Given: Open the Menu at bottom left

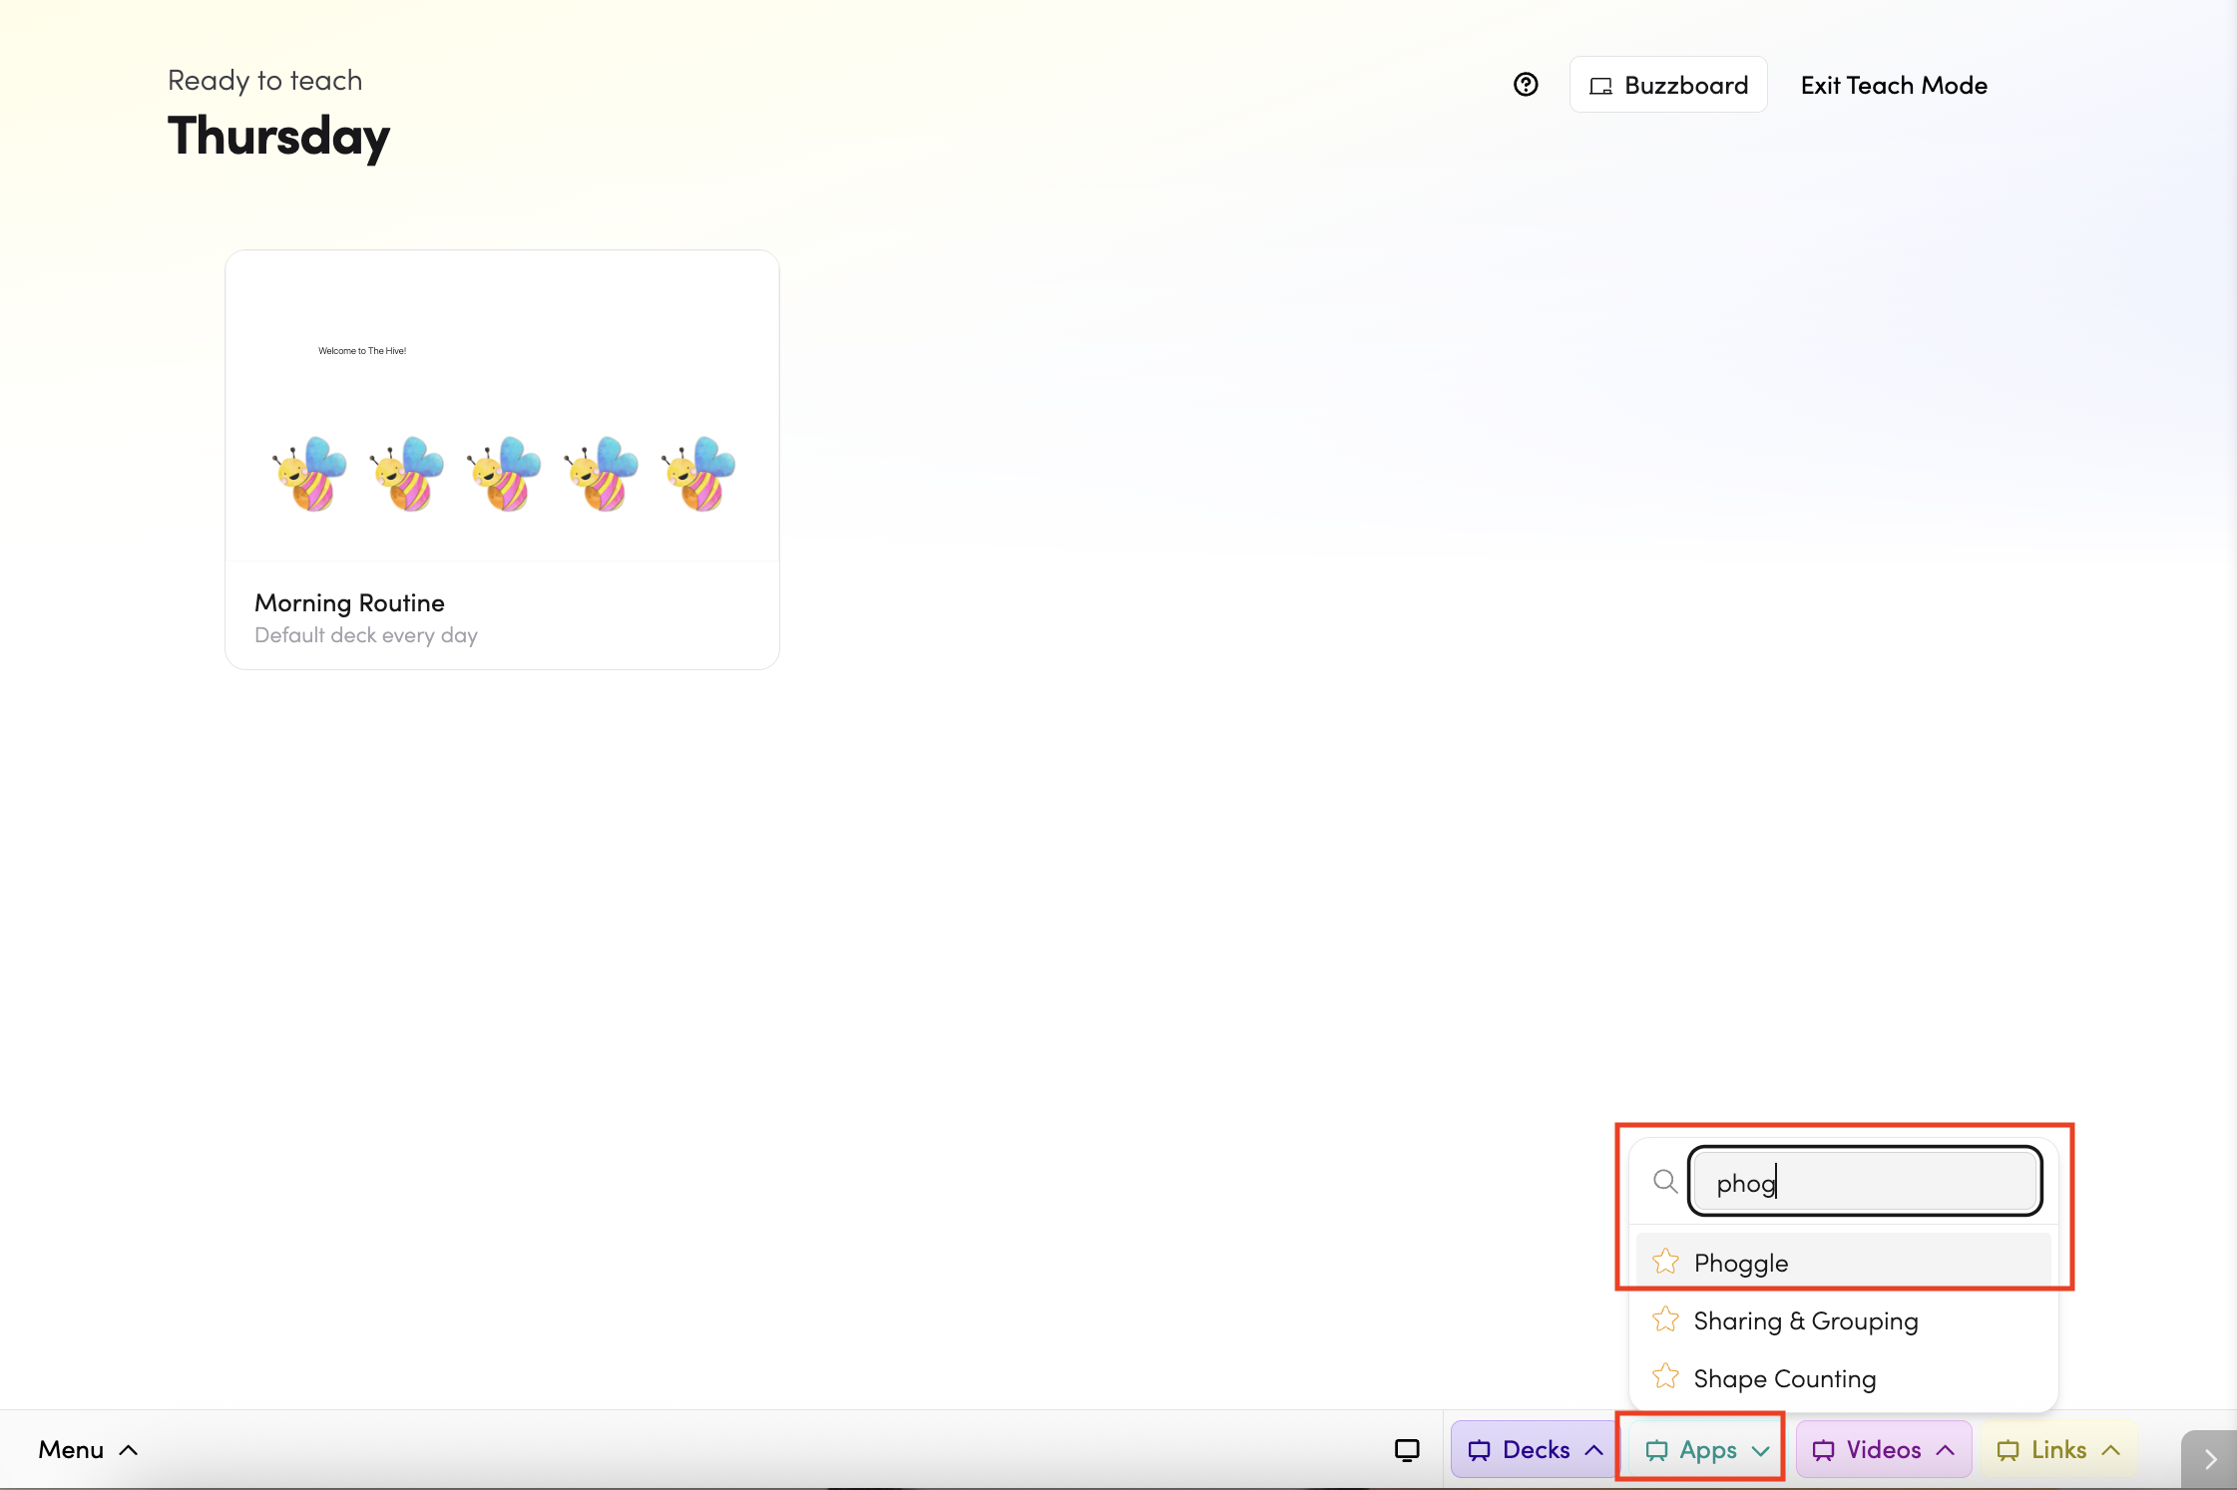Looking at the screenshot, I should point(88,1449).
